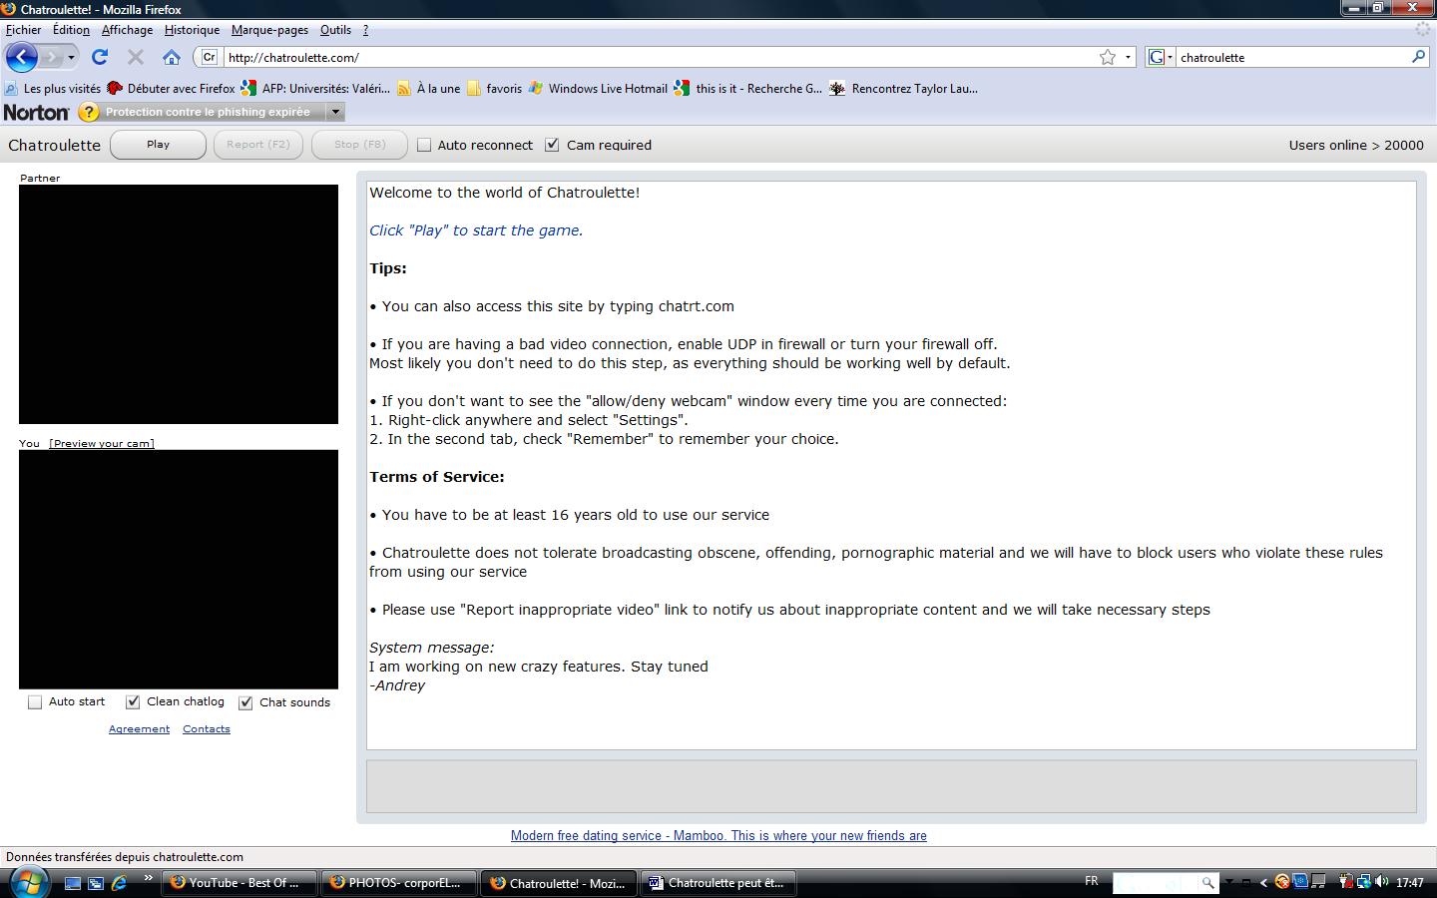Click the Report (F2) button

pyautogui.click(x=258, y=145)
